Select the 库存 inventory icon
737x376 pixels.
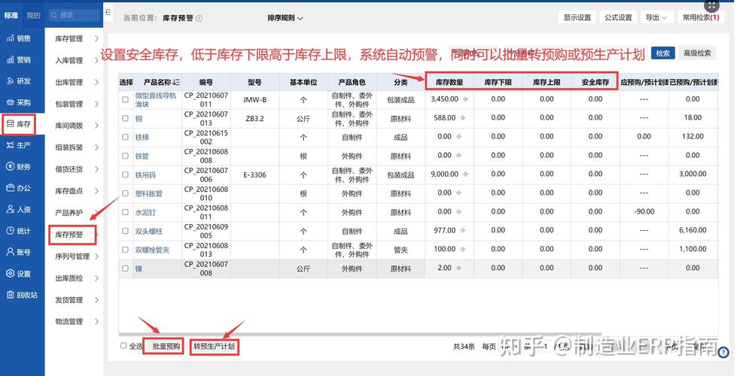10,124
